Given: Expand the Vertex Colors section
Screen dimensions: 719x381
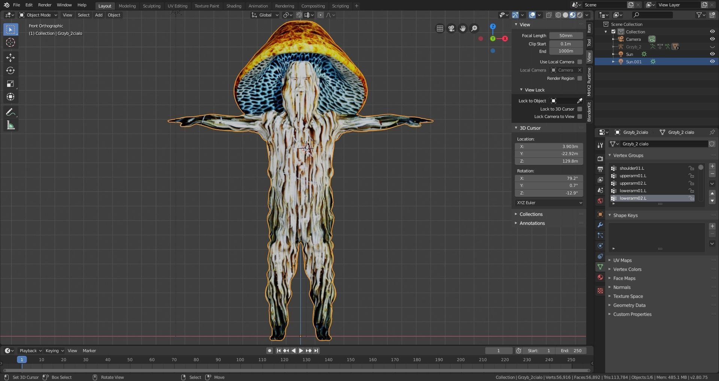Looking at the screenshot, I should point(627,269).
